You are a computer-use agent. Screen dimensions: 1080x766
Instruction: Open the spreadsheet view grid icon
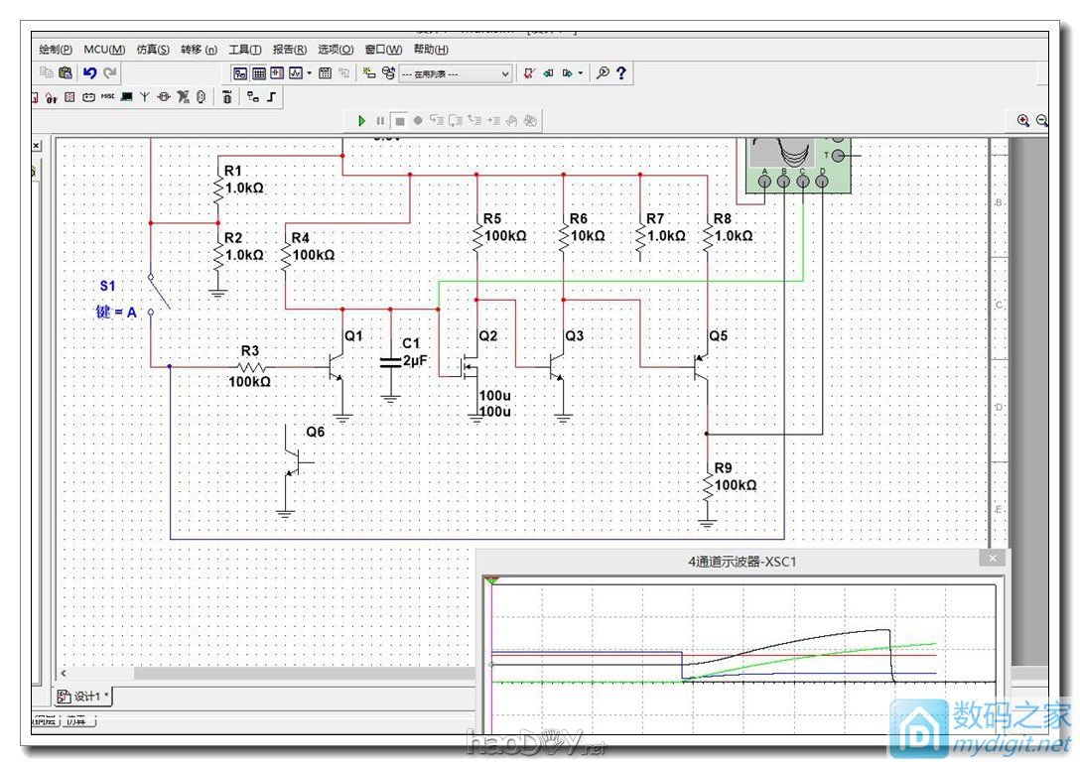tap(258, 72)
